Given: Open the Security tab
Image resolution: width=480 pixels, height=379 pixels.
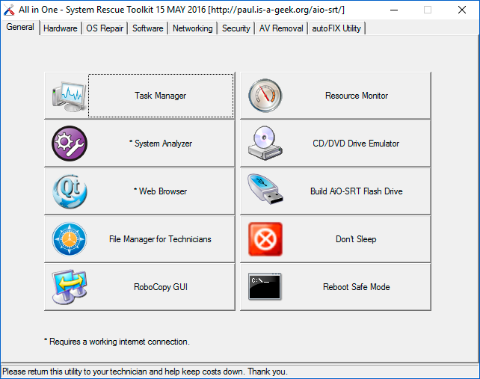Looking at the screenshot, I should click(x=236, y=28).
